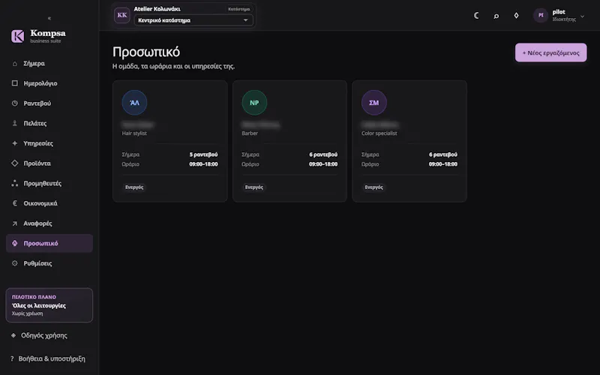Open Ραντεβού from the sidebar

[x=49, y=103]
